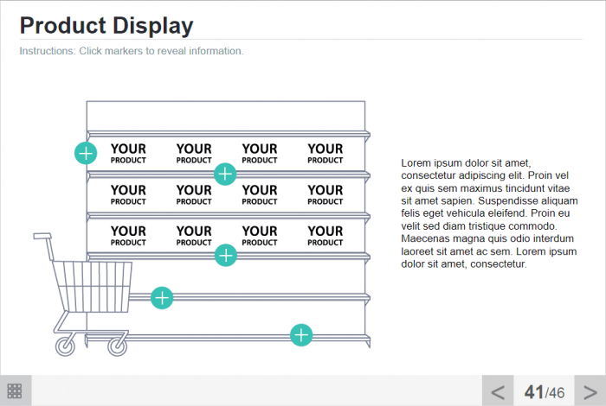The image size is (606, 406).
Task: Click the Product Display heading
Action: [x=106, y=26]
